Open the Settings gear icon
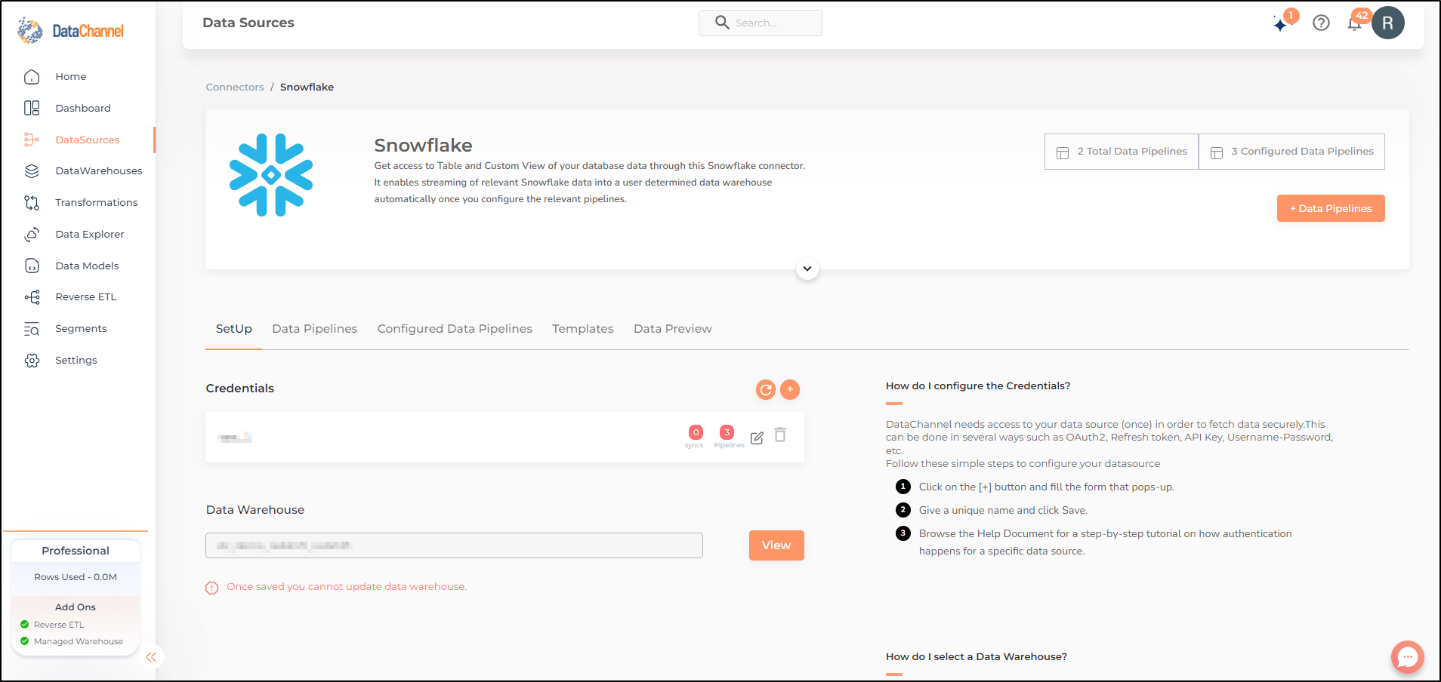Image resolution: width=1441 pixels, height=682 pixels. click(x=32, y=361)
